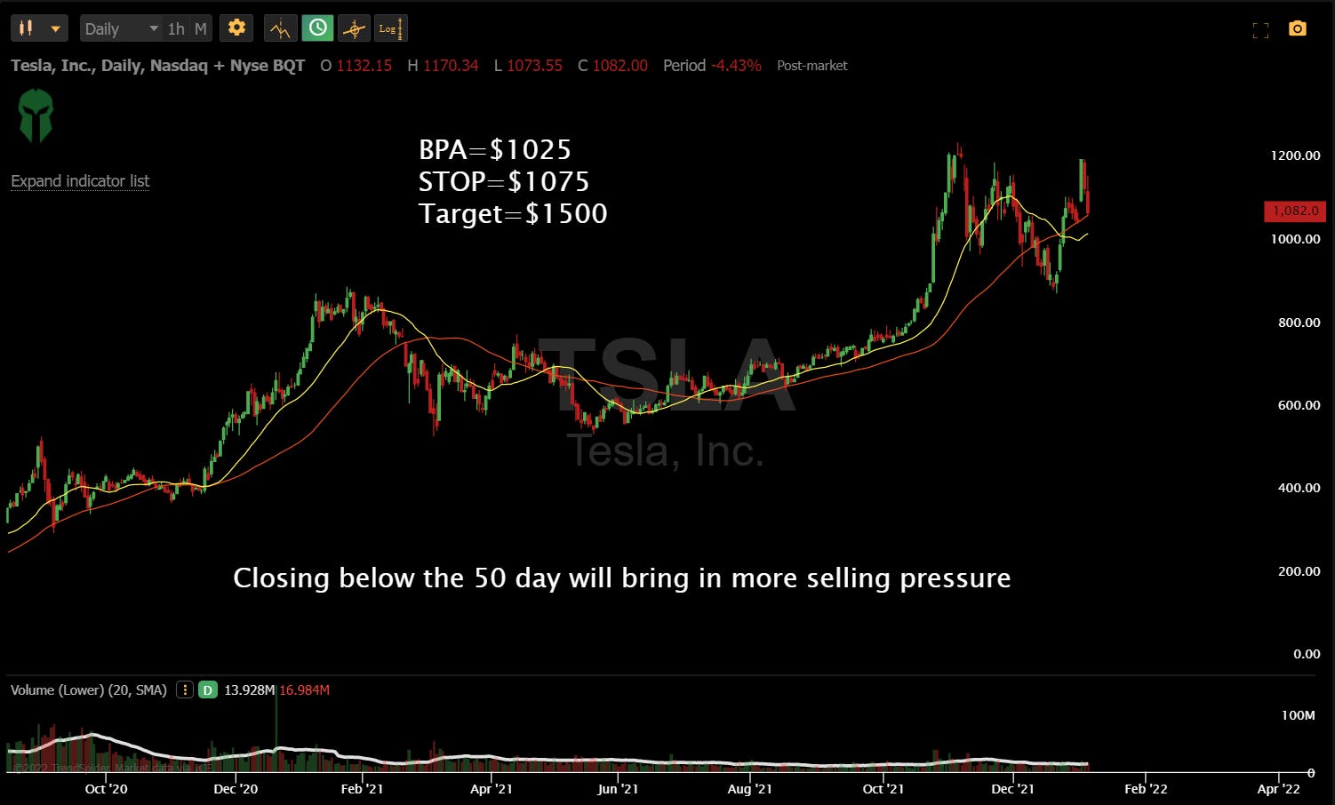
Task: Click the Oct '20 date axis label
Action: [106, 789]
